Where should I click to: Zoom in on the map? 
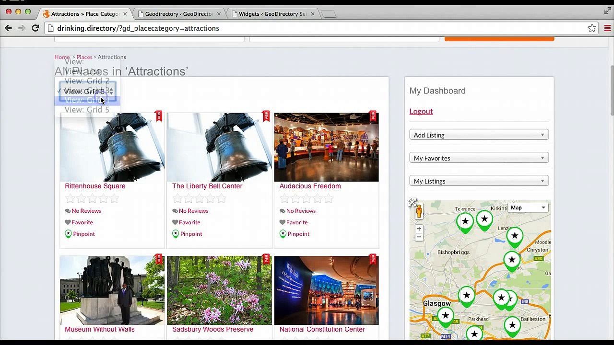419,229
